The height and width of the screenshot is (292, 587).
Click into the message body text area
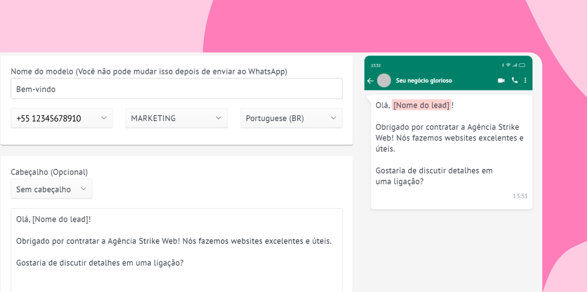[177, 250]
